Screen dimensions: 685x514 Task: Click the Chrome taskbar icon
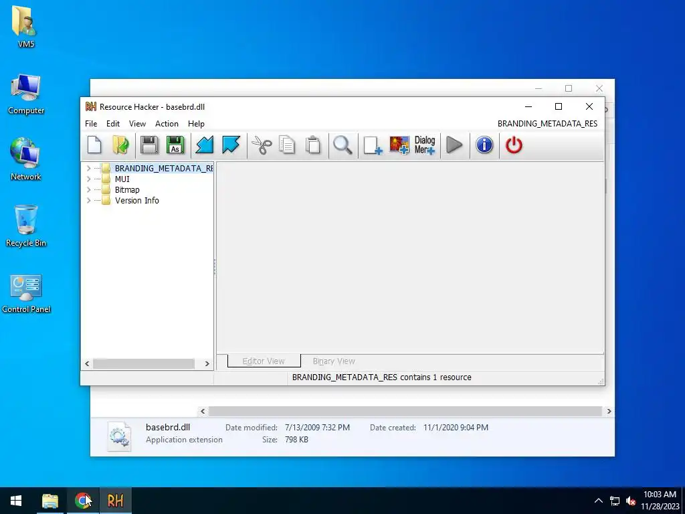pos(82,501)
